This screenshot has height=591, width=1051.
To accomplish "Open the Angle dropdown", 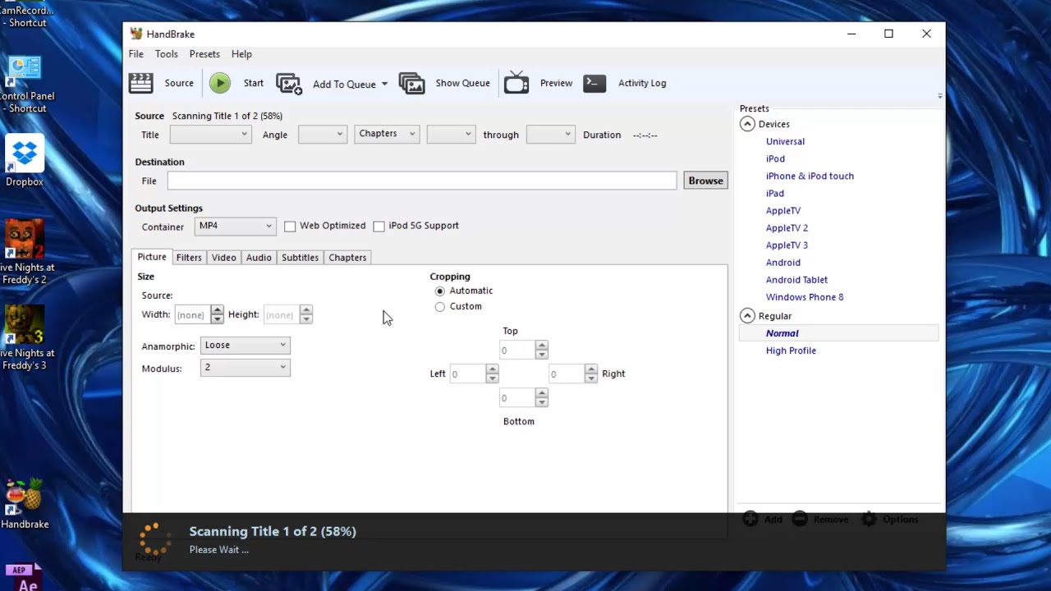I will pyautogui.click(x=323, y=135).
